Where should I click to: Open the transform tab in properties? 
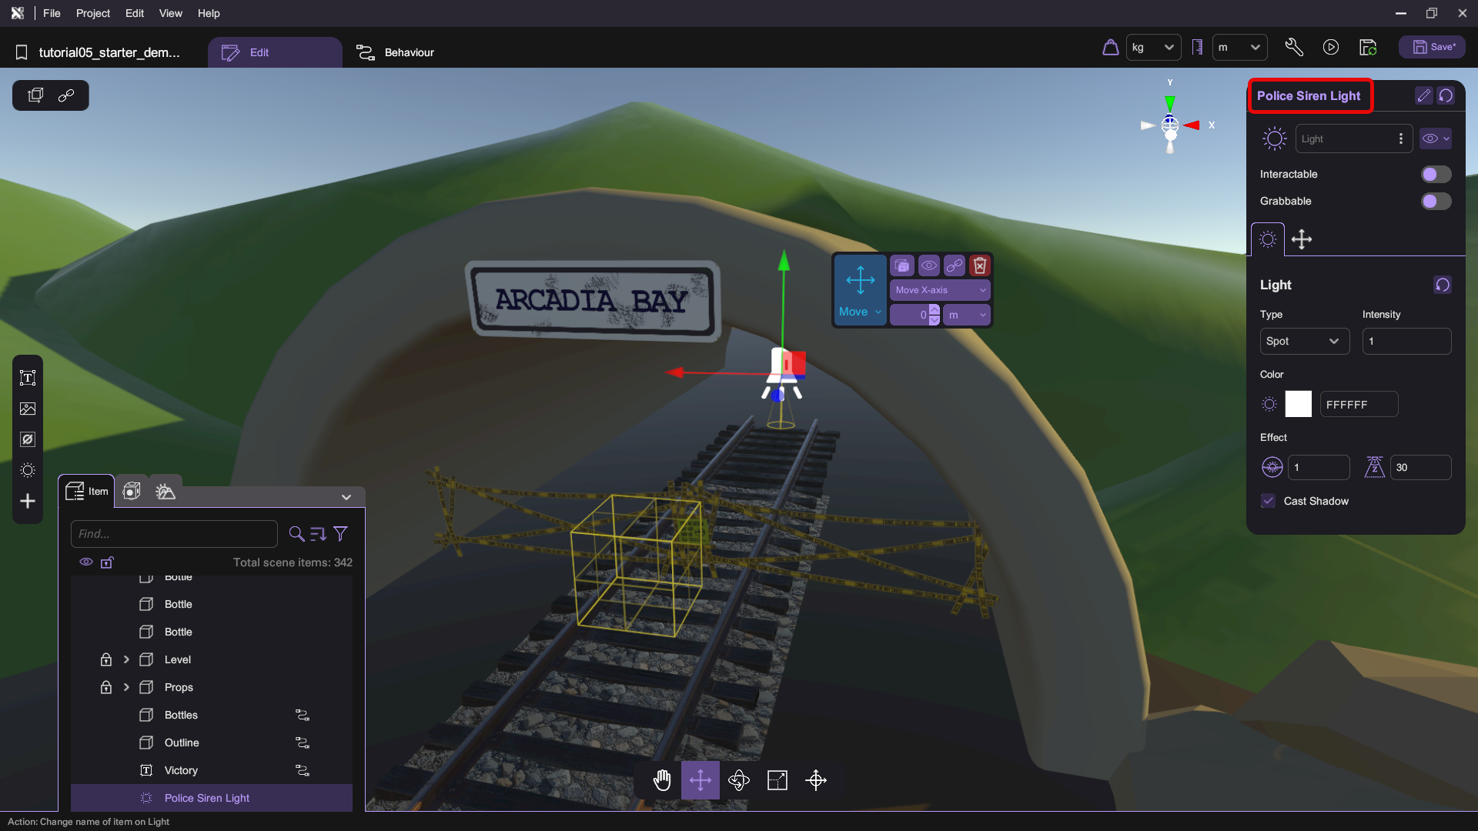1302,239
